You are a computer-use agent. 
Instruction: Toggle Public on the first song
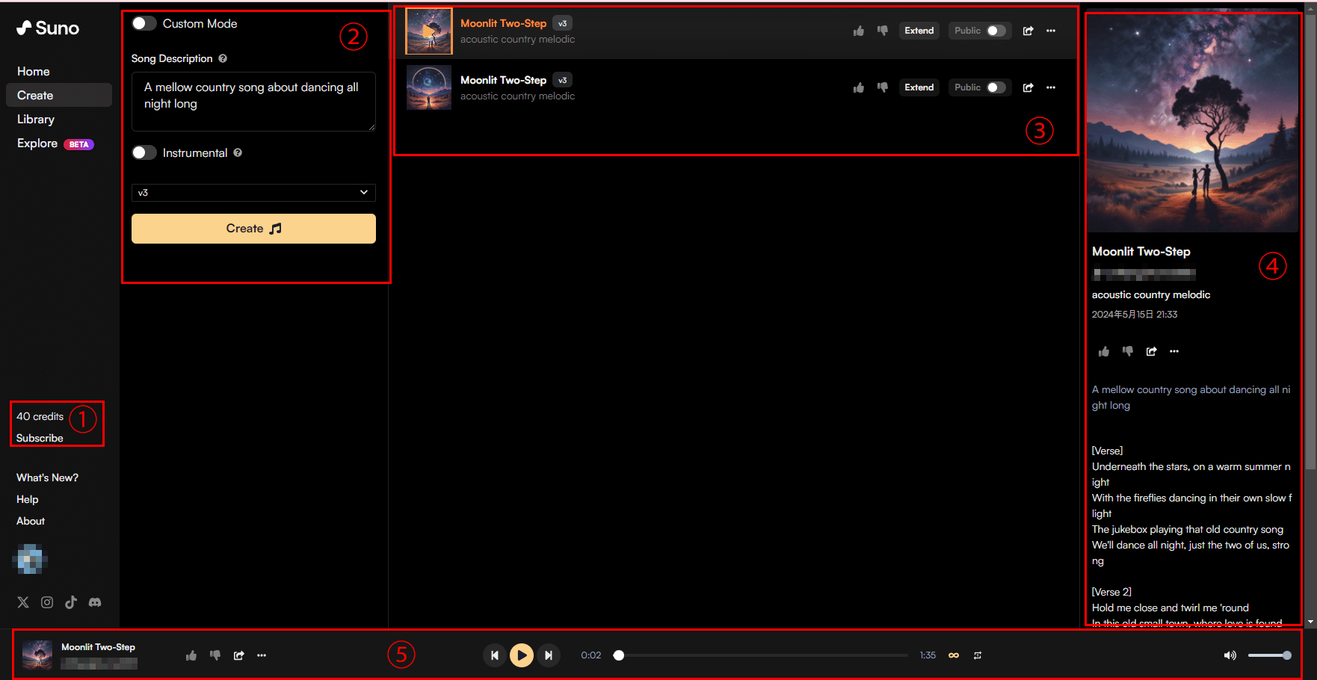(x=996, y=31)
